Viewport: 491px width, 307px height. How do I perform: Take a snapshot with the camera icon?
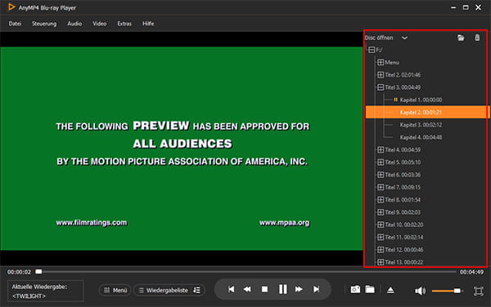click(355, 290)
